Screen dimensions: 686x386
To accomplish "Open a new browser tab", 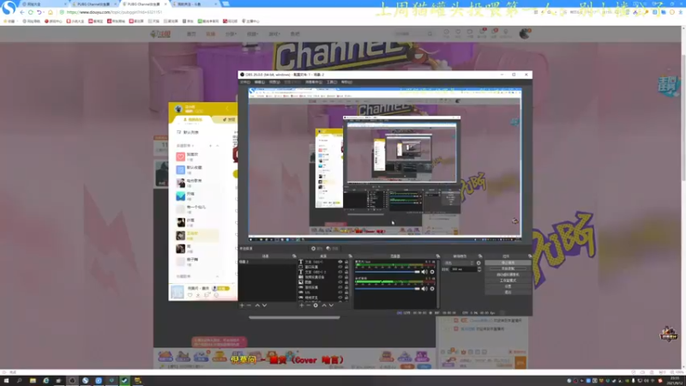I will tap(226, 4).
